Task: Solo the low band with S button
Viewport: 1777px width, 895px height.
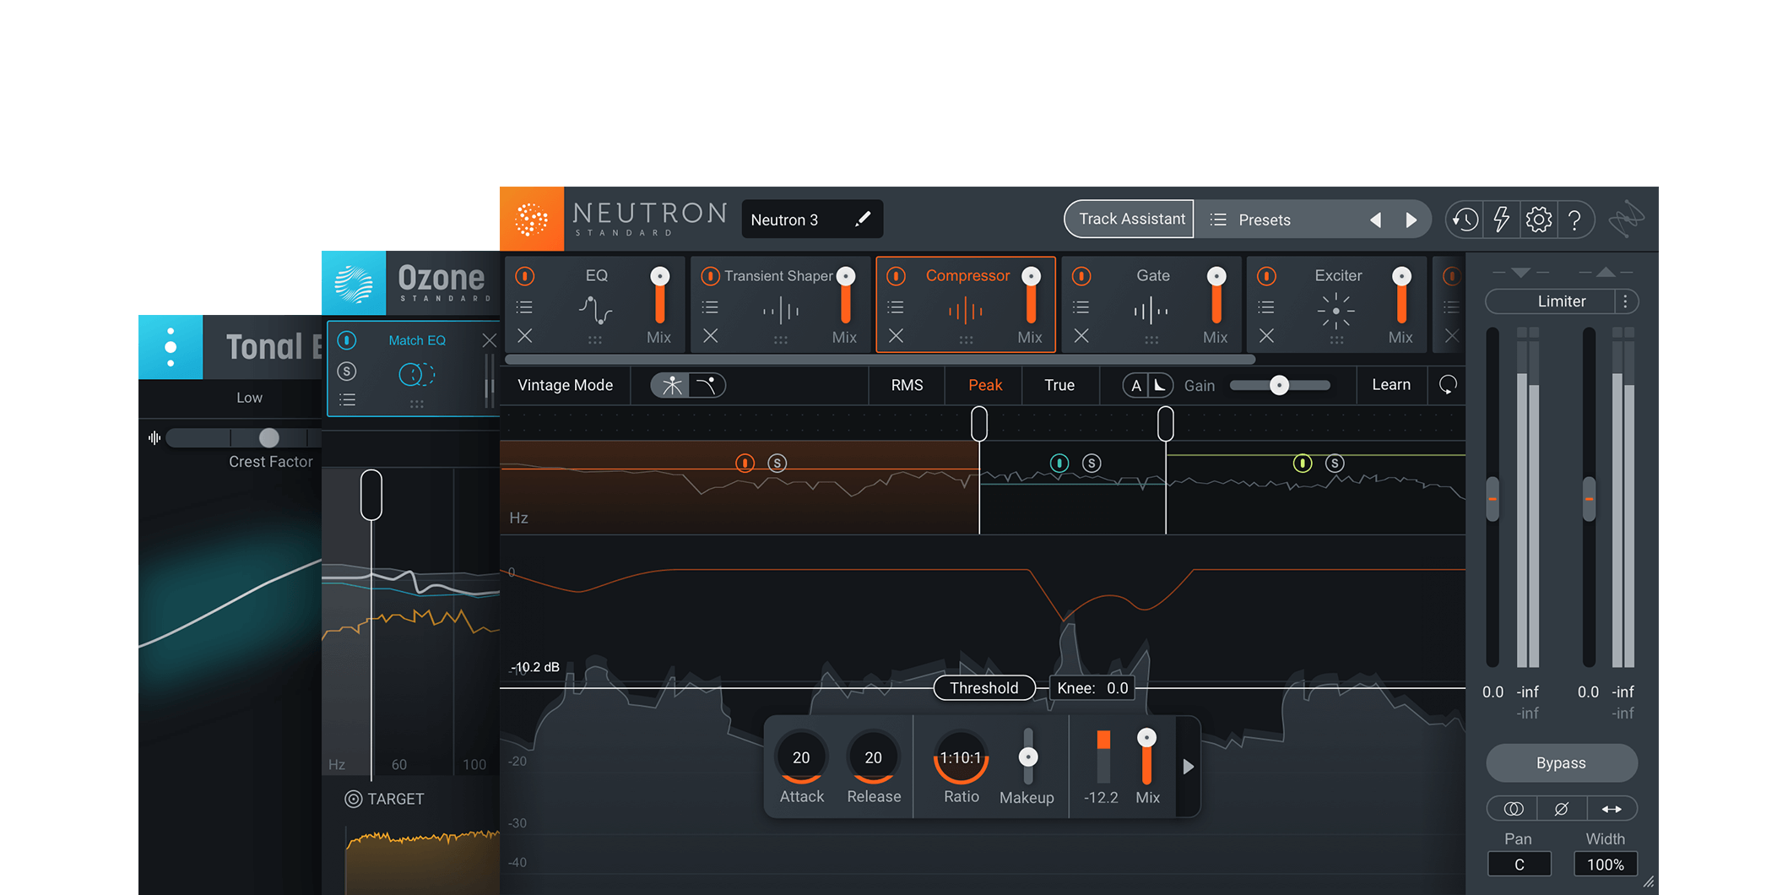Action: (x=777, y=463)
